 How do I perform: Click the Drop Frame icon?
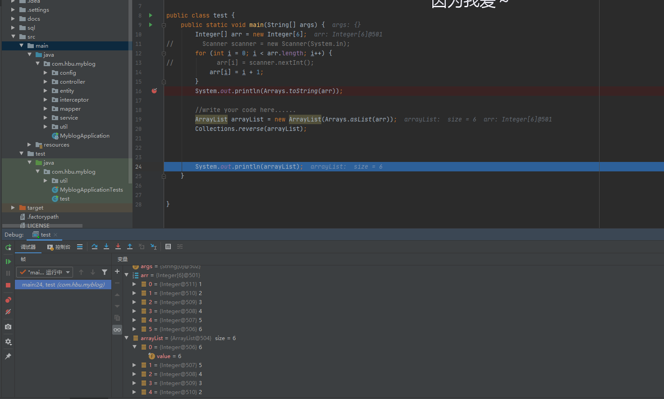point(142,247)
